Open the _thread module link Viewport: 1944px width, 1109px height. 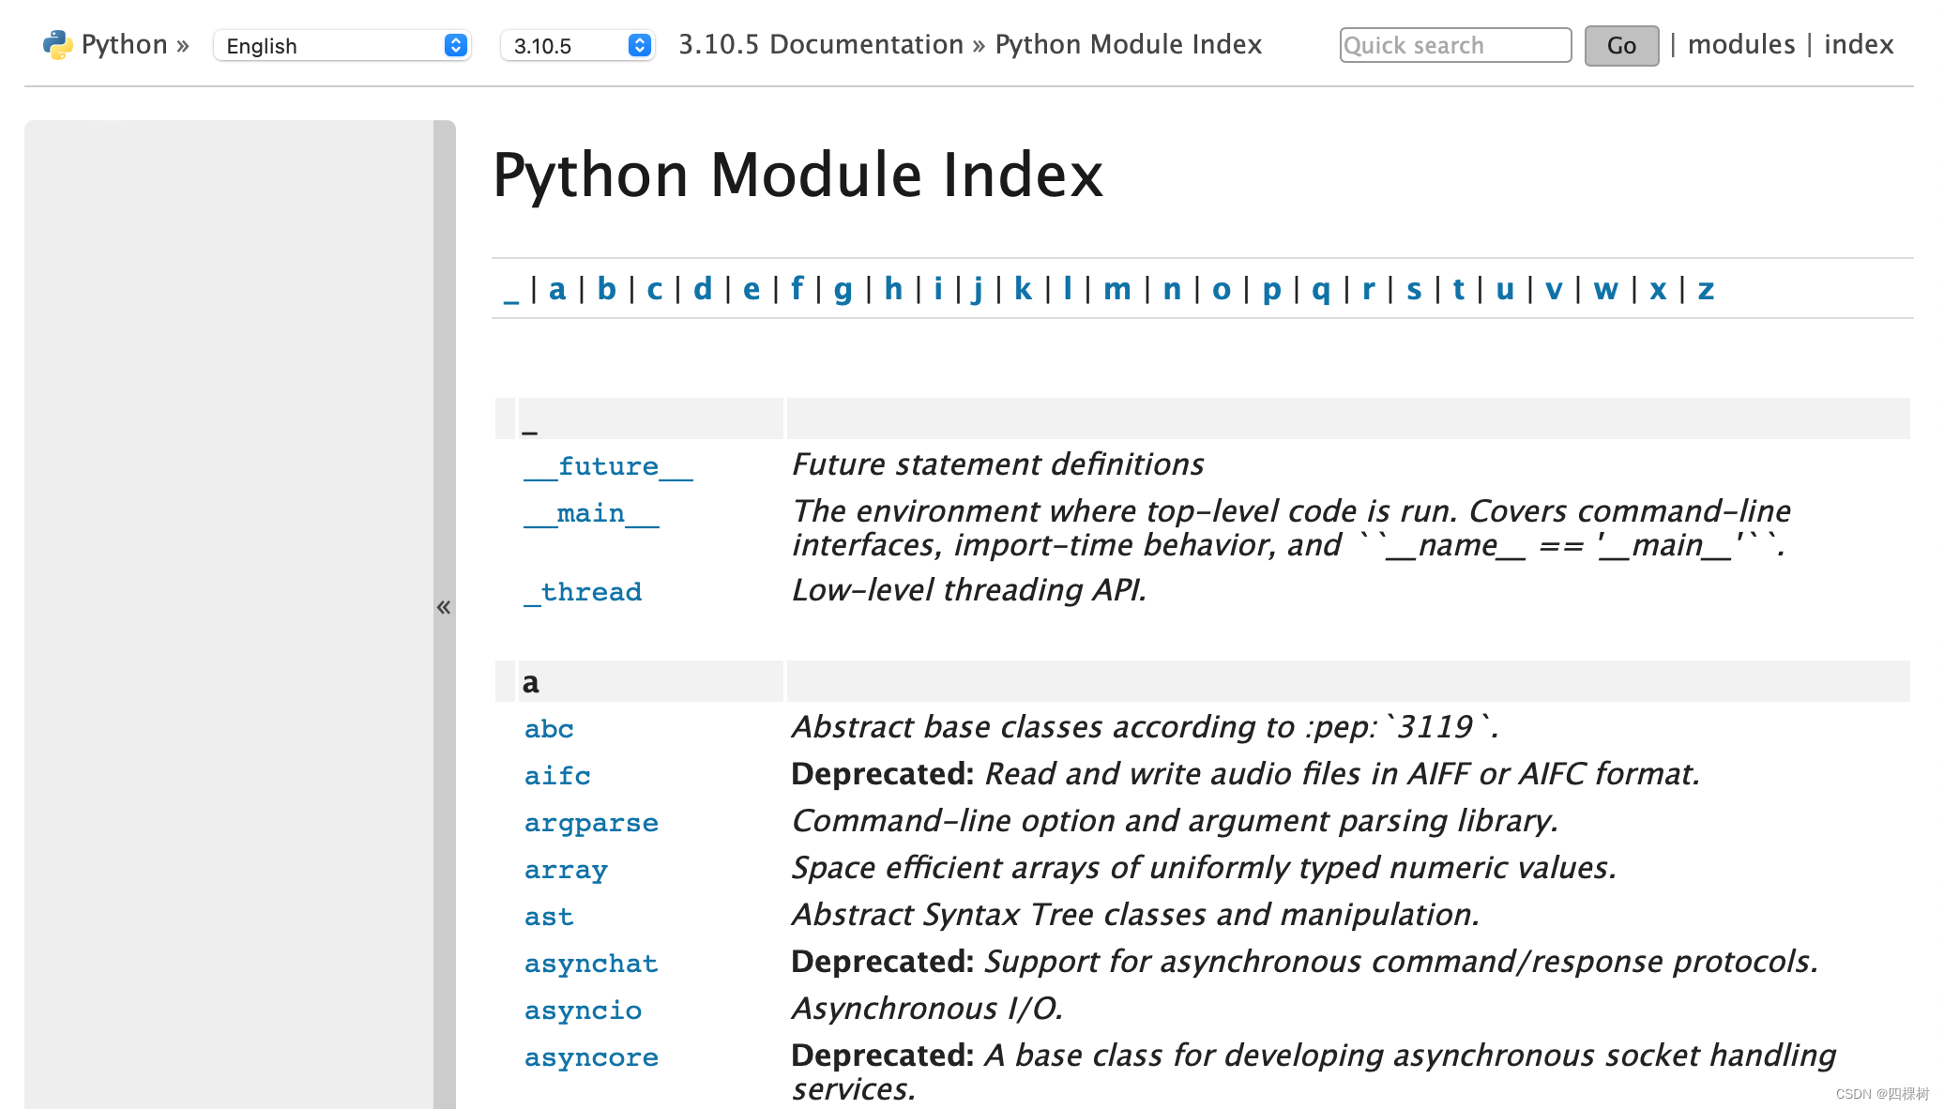583,592
